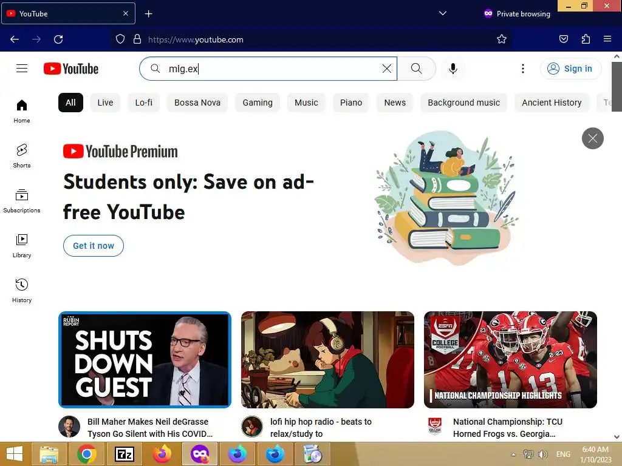Select the News filter chip
Image resolution: width=622 pixels, height=466 pixels.
click(x=395, y=103)
